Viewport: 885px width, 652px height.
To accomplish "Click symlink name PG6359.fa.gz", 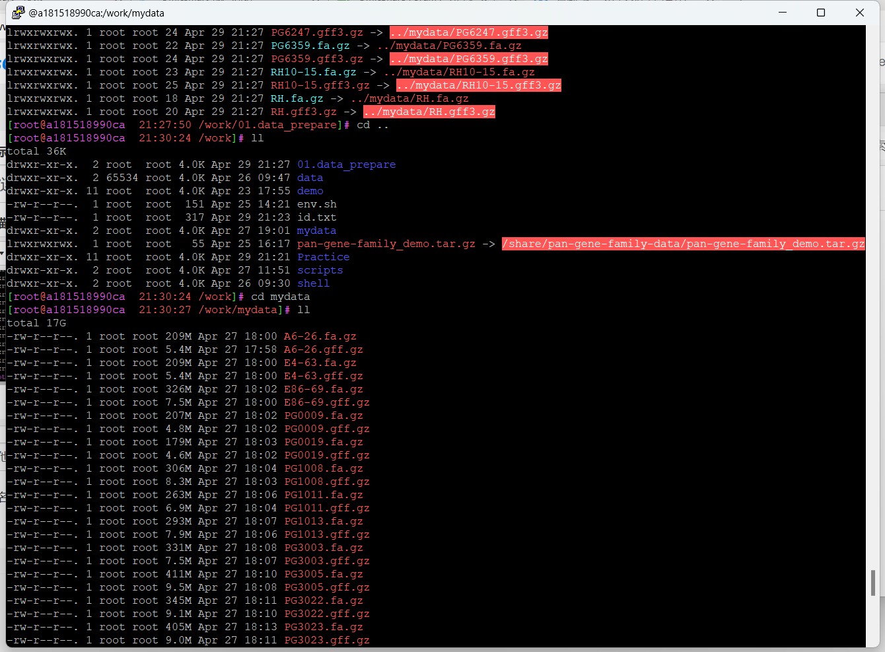I will [310, 46].
